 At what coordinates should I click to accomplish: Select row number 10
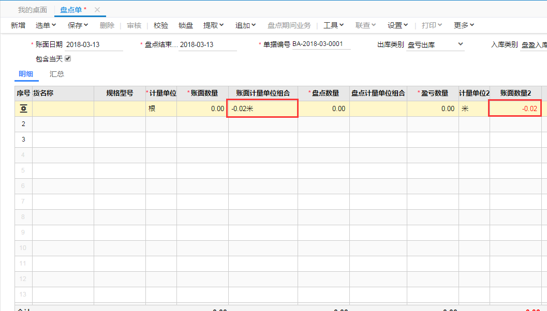tap(23, 247)
